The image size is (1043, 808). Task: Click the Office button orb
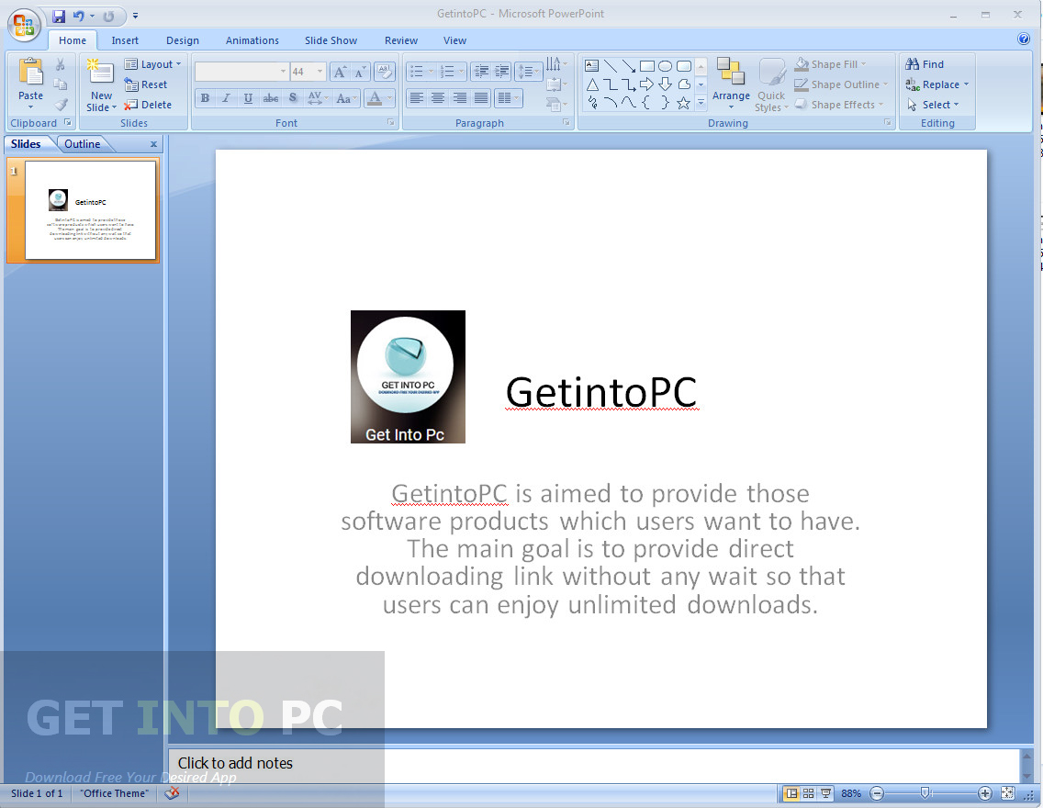[x=24, y=26]
